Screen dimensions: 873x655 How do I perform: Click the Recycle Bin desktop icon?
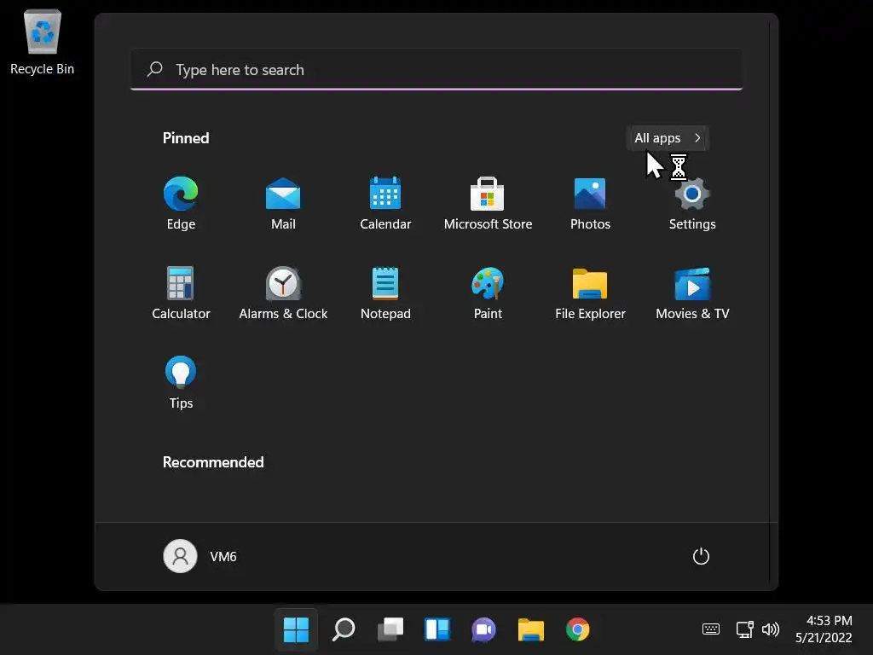pyautogui.click(x=43, y=43)
